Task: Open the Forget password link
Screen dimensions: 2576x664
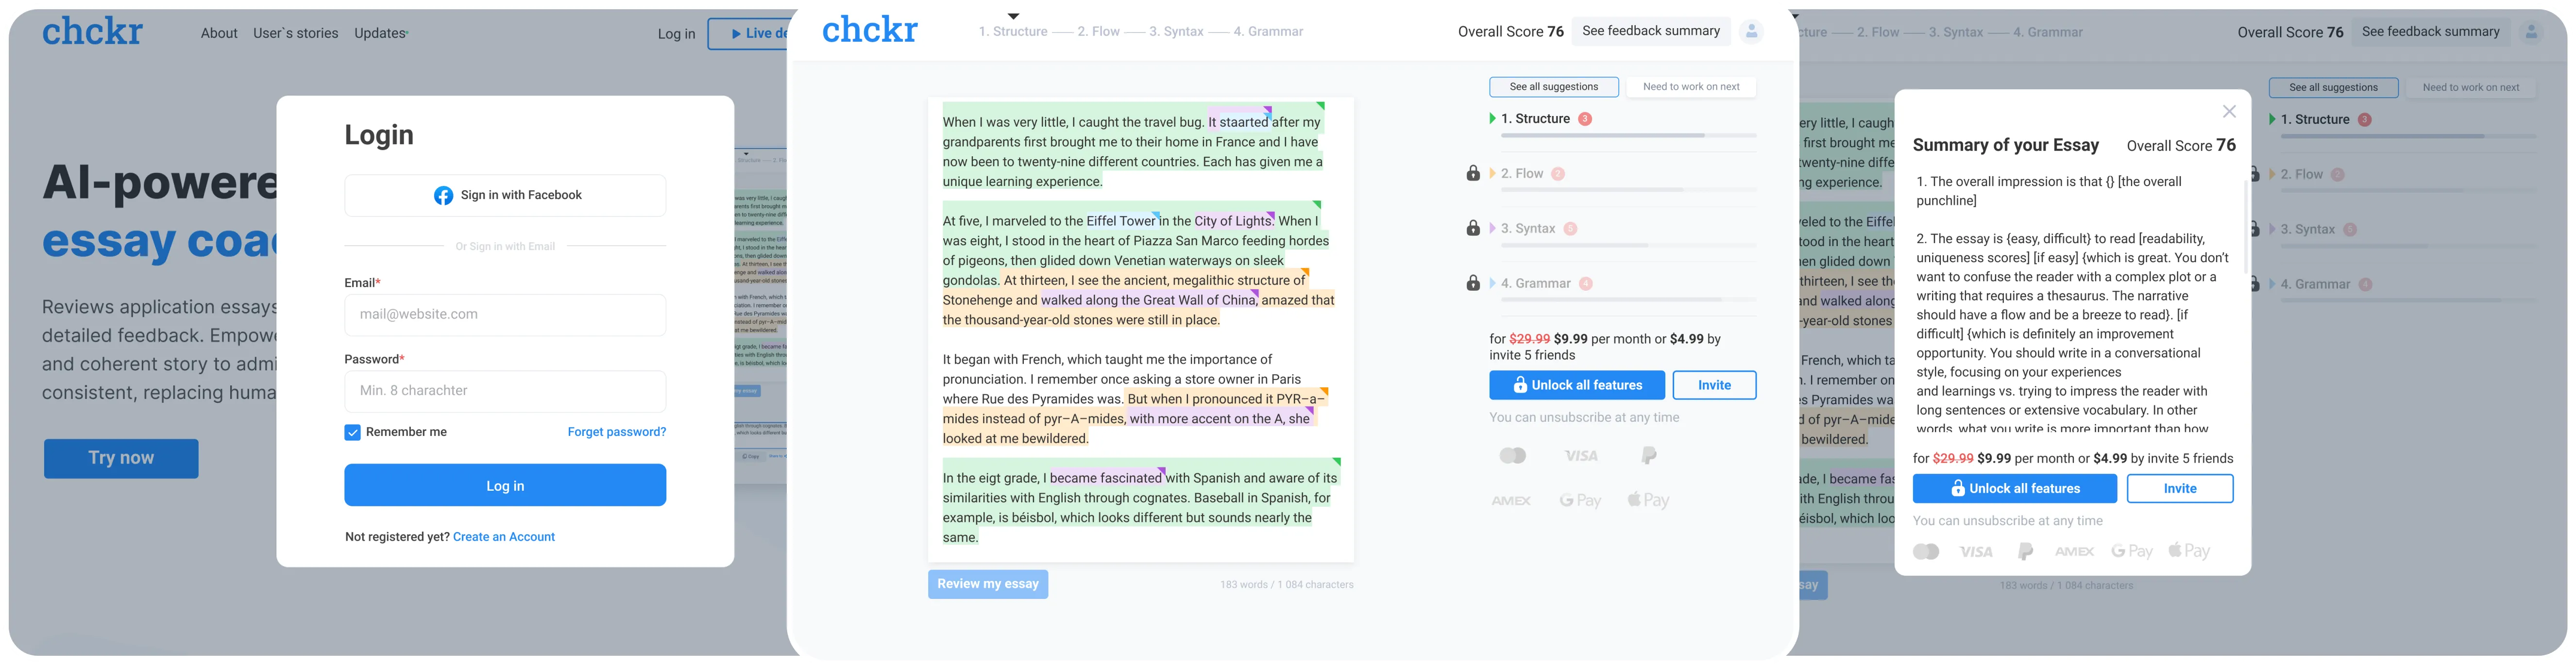Action: point(616,432)
